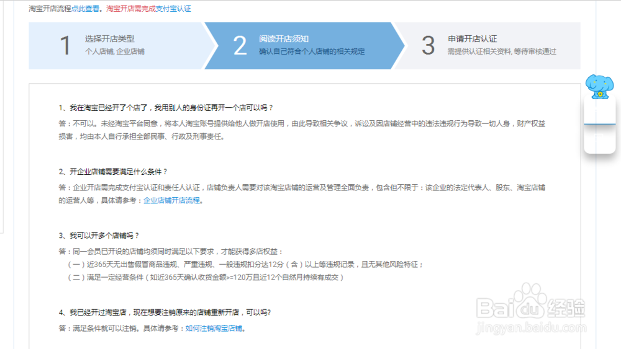The image size is (621, 349).
Task: Open the 企业店铺开店流程 link
Action: (171, 200)
